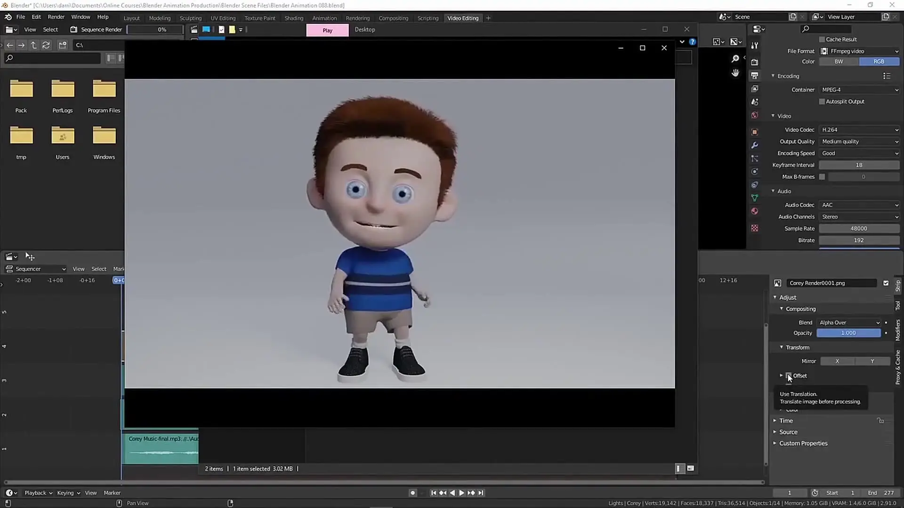
Task: Click the Desktop button
Action: point(365,30)
